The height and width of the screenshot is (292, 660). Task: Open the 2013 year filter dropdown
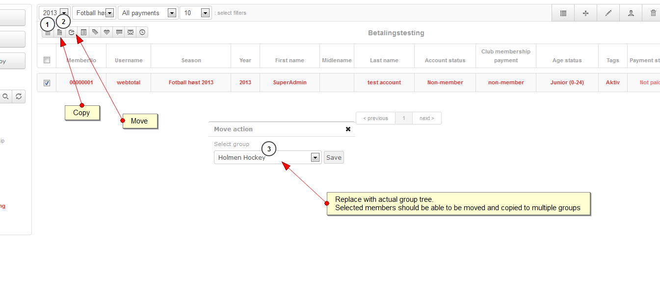[54, 13]
